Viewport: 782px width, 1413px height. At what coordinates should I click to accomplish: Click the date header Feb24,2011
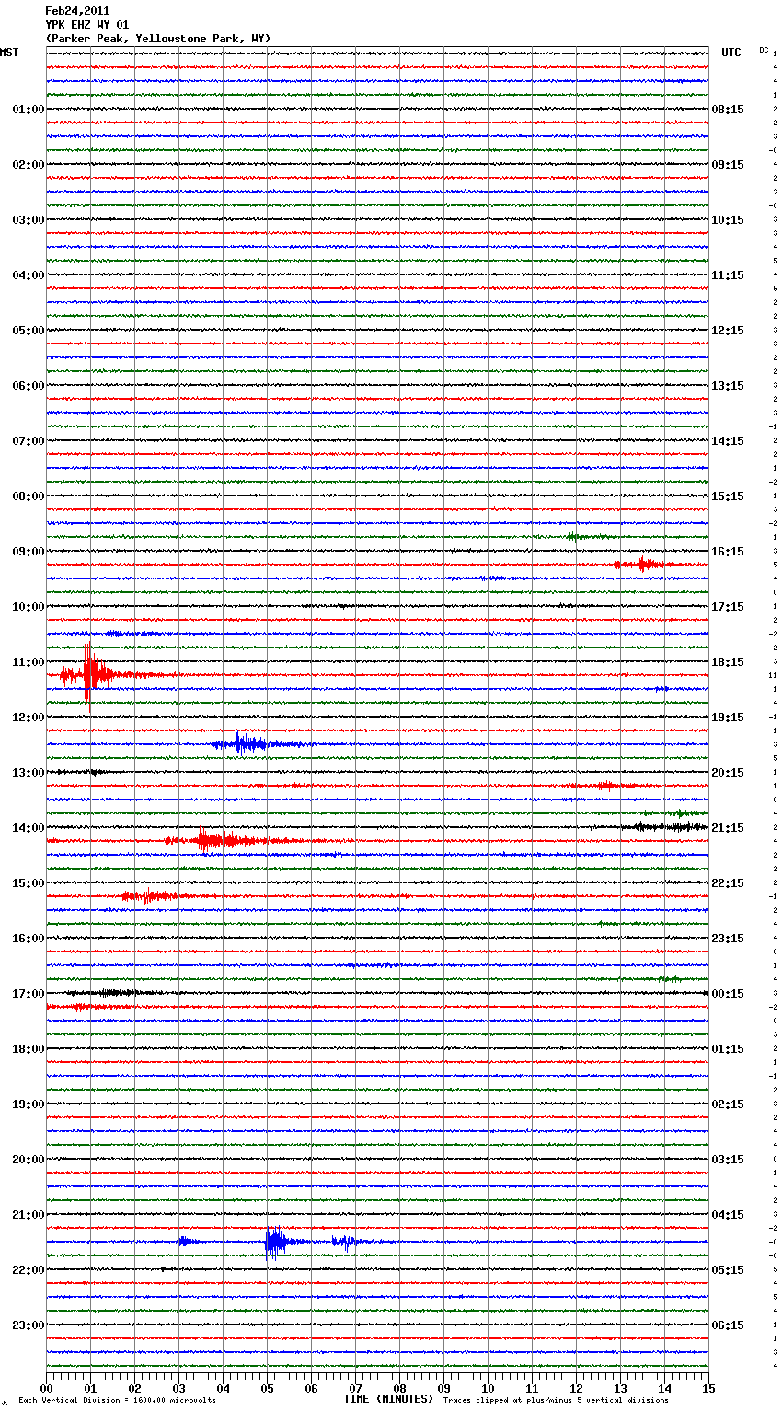(x=77, y=11)
